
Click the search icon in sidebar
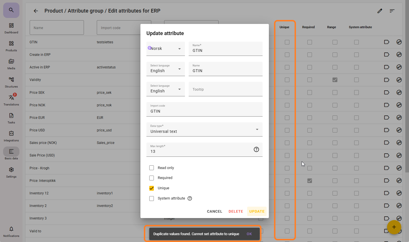(x=11, y=10)
